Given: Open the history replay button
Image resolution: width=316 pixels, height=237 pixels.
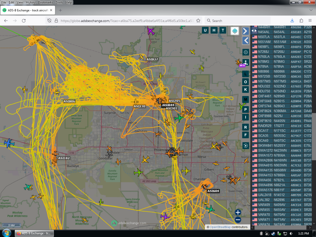Looking at the screenshot, I should click(245, 146).
